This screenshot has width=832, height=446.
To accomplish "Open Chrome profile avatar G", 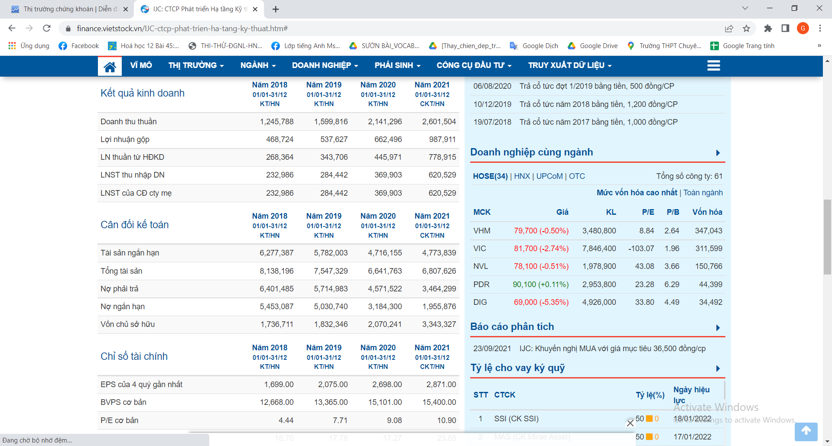I will click(803, 29).
